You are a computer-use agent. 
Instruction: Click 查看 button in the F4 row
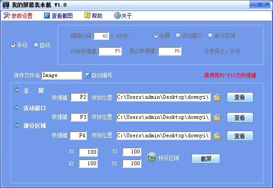[240, 136]
